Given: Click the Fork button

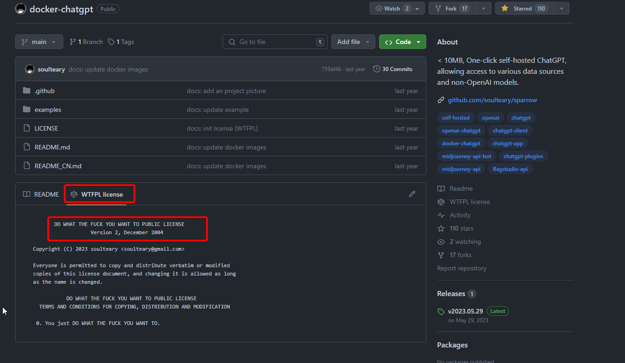Looking at the screenshot, I should click(452, 8).
